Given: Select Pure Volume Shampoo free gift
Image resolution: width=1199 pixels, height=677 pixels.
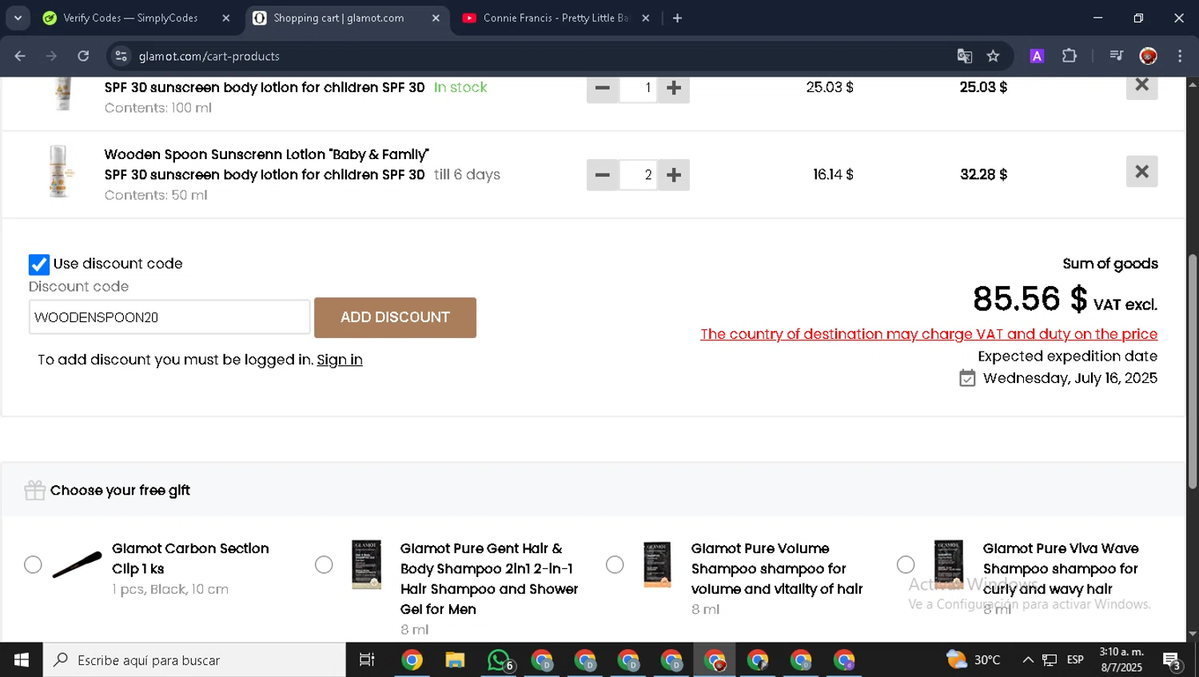Looking at the screenshot, I should click(x=615, y=564).
